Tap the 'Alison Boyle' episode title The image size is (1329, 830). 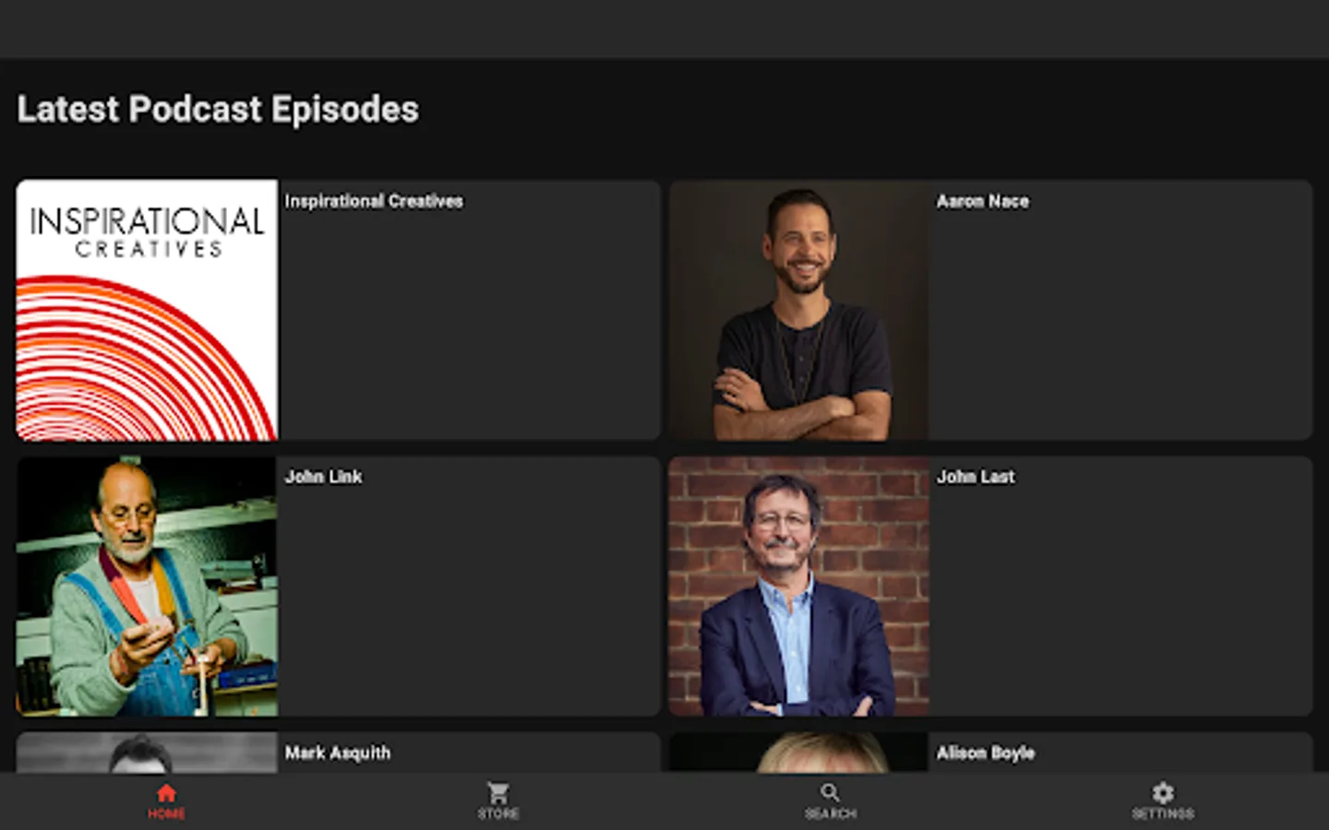[986, 753]
